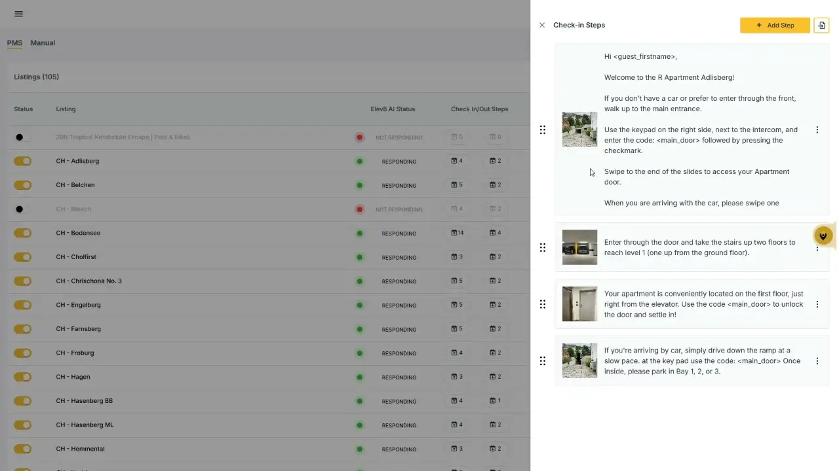Image resolution: width=839 pixels, height=471 pixels.
Task: Click check-in steps count 3 for CH - Hagen
Action: point(457,377)
